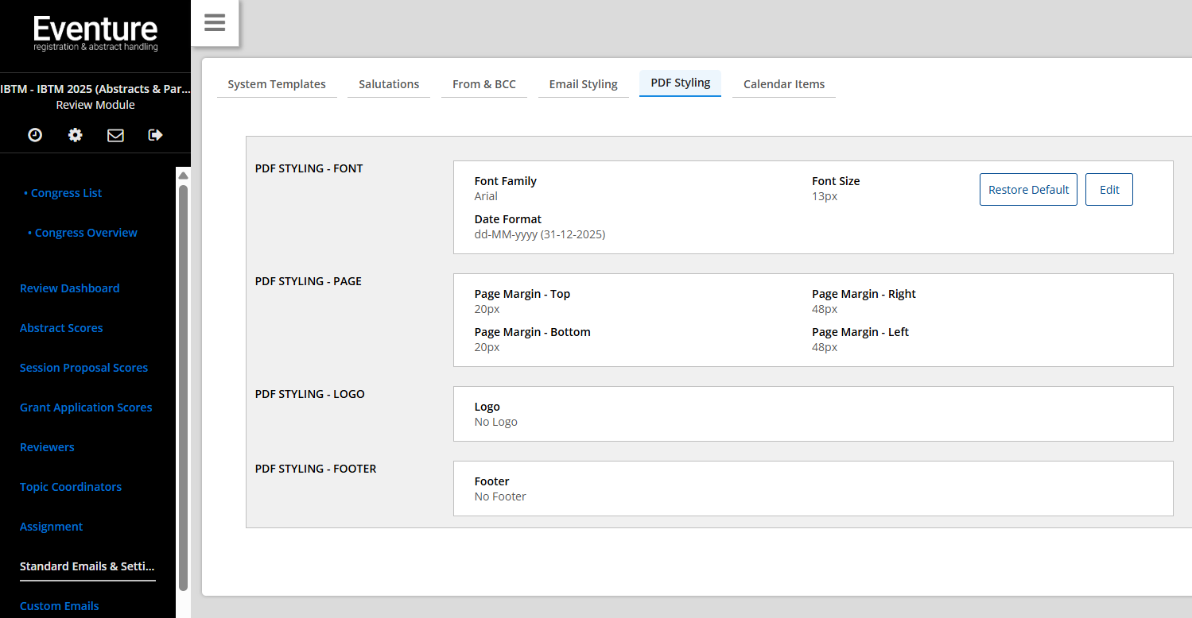
Task: Click the Edit button for font styling
Action: (1109, 190)
